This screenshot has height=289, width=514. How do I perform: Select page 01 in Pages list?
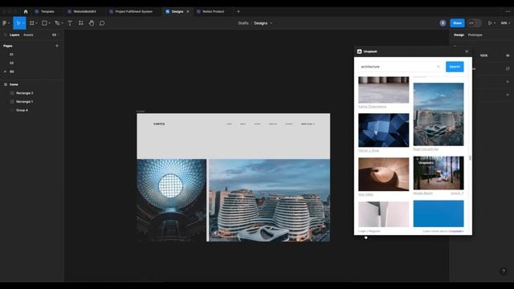(x=11, y=55)
